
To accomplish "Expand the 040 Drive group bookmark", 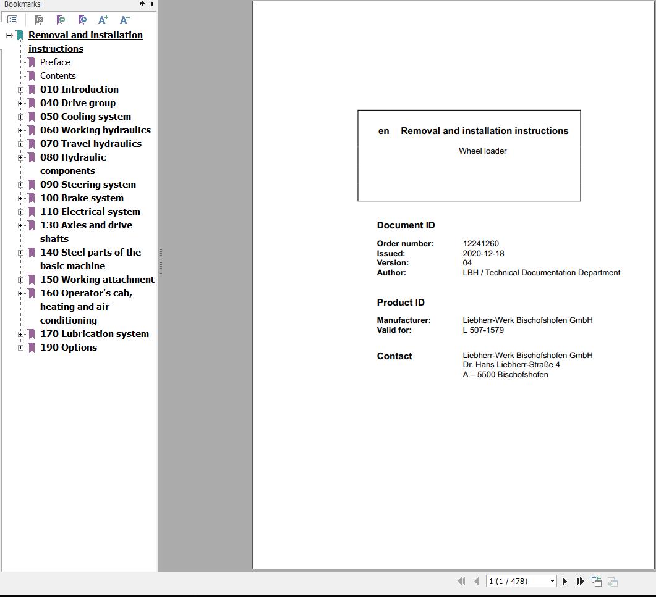I will (20, 103).
